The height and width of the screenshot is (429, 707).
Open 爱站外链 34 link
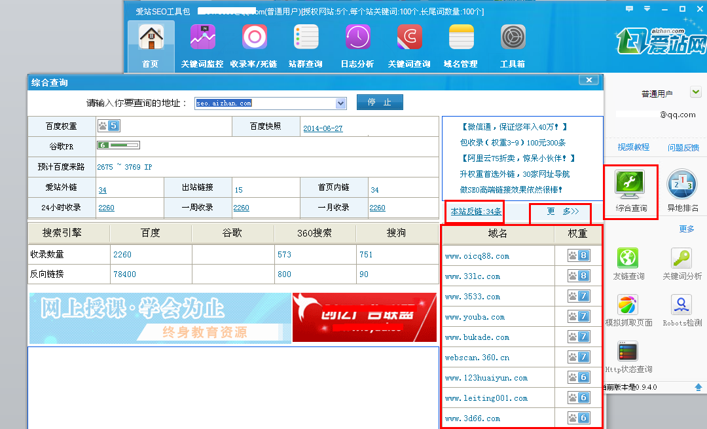(x=102, y=191)
